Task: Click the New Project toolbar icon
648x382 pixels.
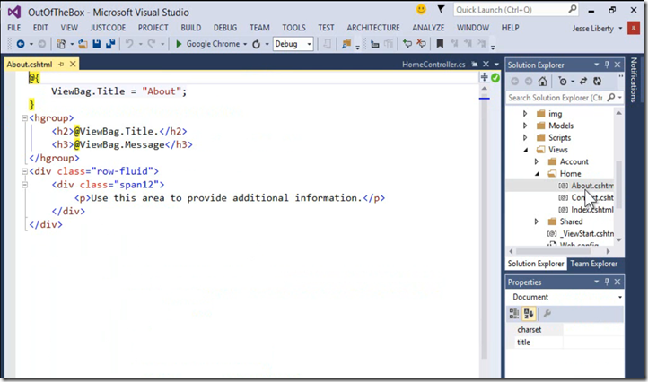Action: [61, 44]
